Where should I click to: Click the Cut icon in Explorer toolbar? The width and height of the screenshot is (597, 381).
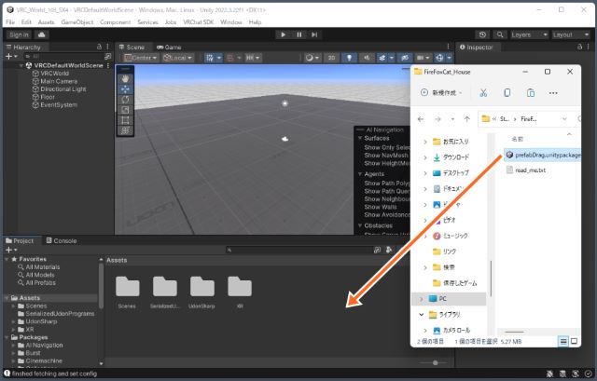pos(483,93)
